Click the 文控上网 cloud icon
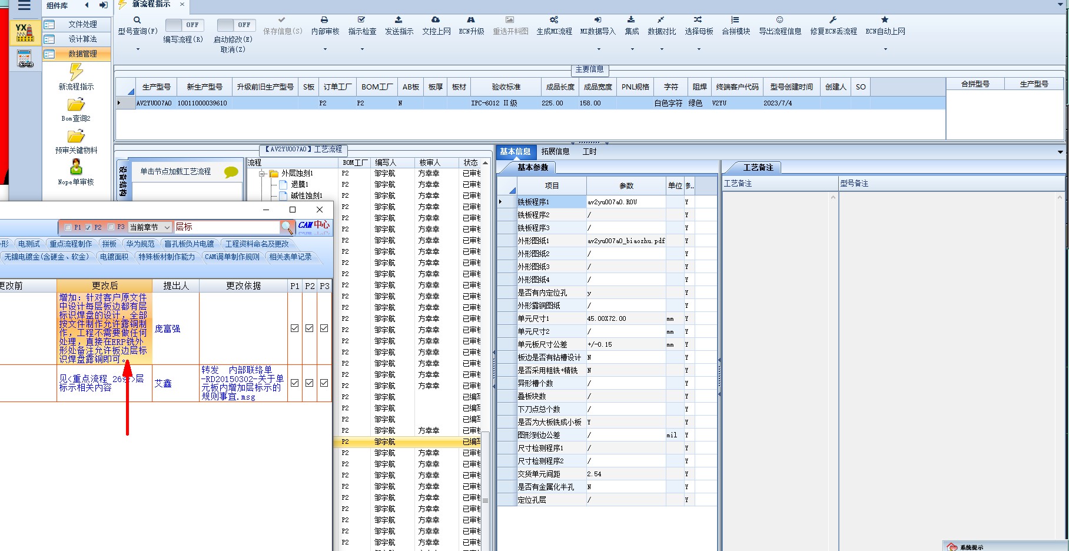1069x551 pixels. click(436, 20)
